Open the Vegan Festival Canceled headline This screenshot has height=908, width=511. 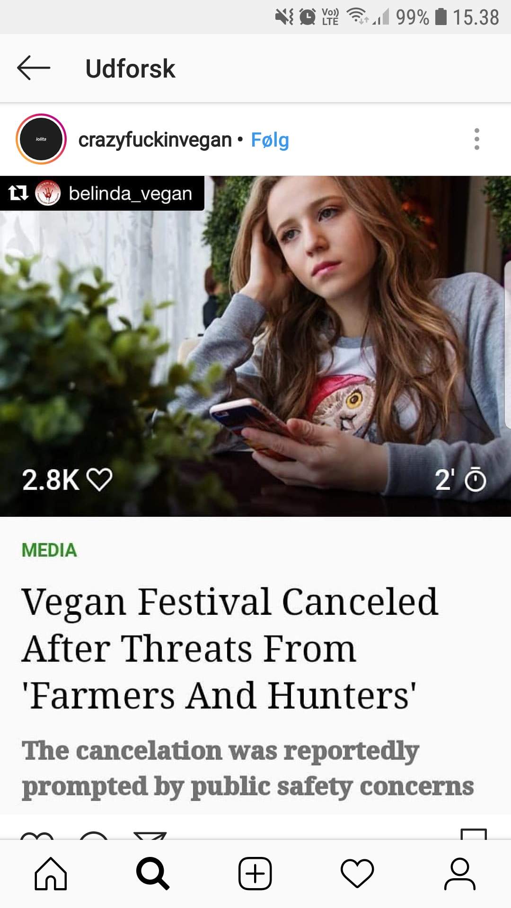[230, 648]
